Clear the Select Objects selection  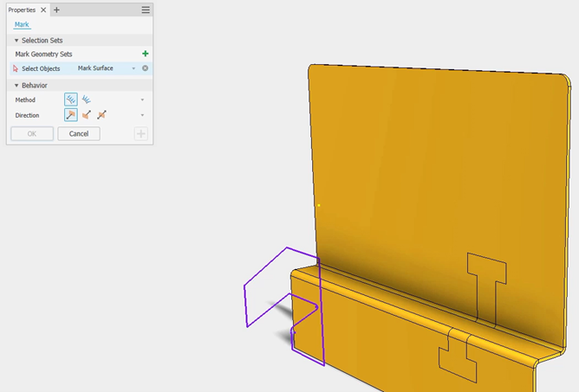click(x=145, y=68)
